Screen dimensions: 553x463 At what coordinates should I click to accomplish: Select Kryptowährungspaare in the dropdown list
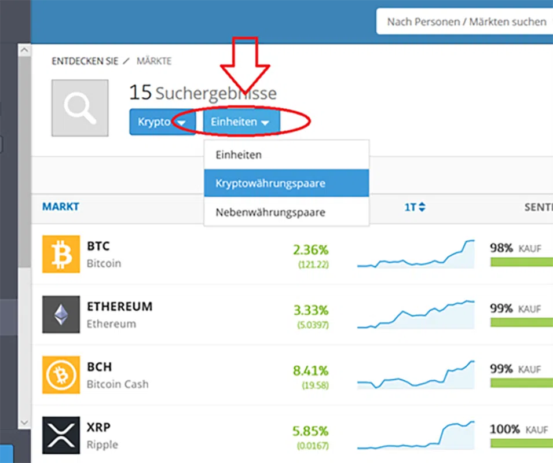287,183
